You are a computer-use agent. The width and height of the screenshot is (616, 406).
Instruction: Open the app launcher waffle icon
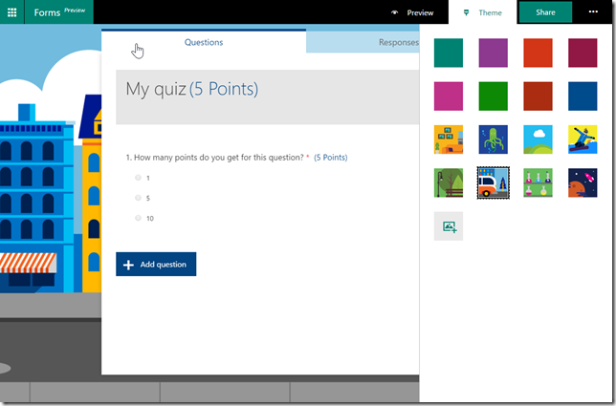[11, 12]
